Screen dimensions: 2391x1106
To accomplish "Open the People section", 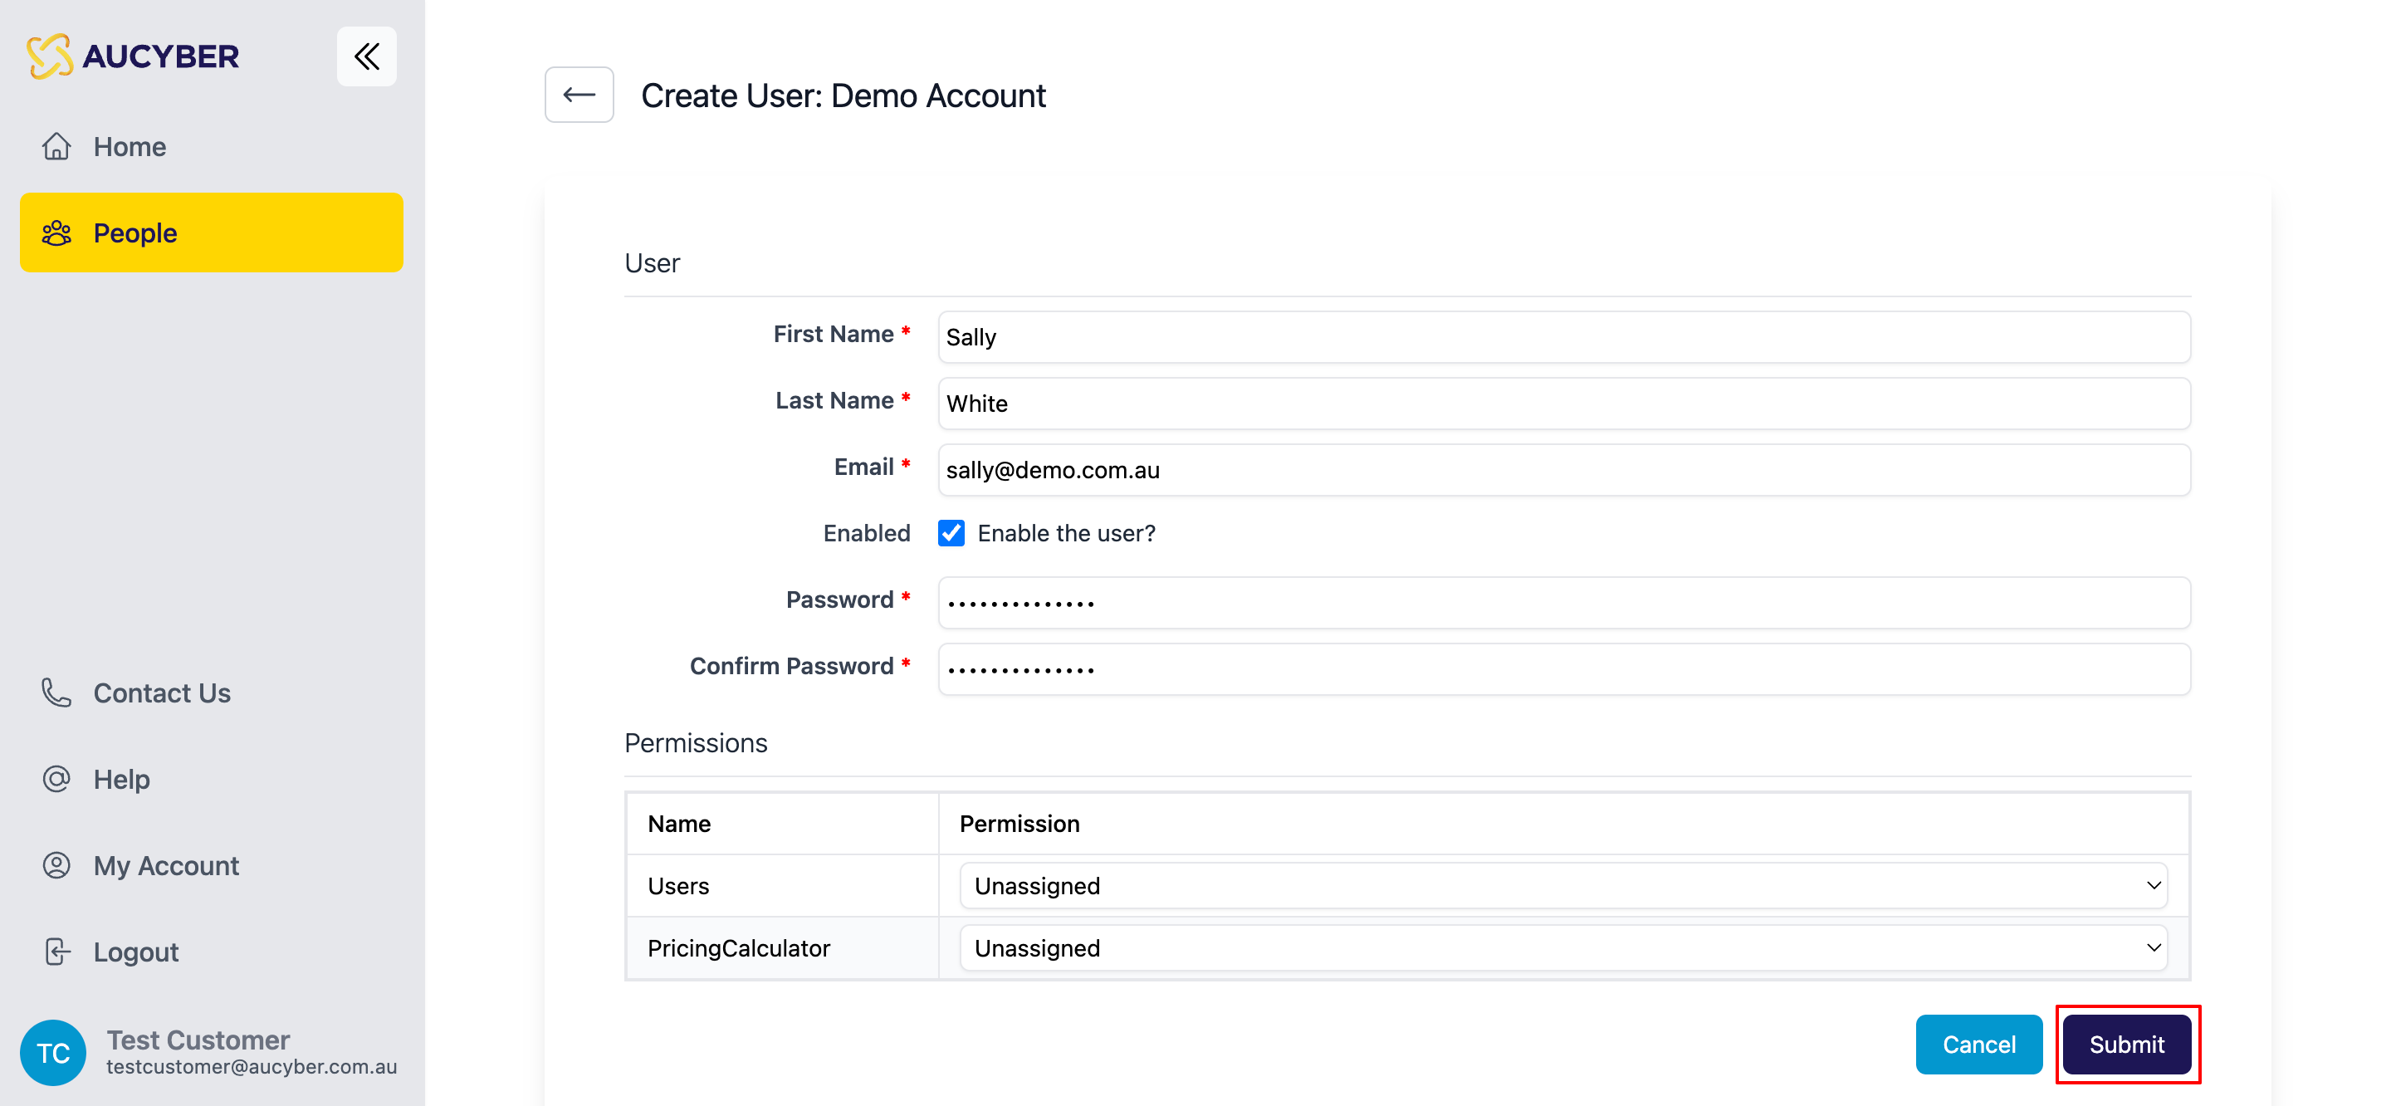I will [135, 232].
